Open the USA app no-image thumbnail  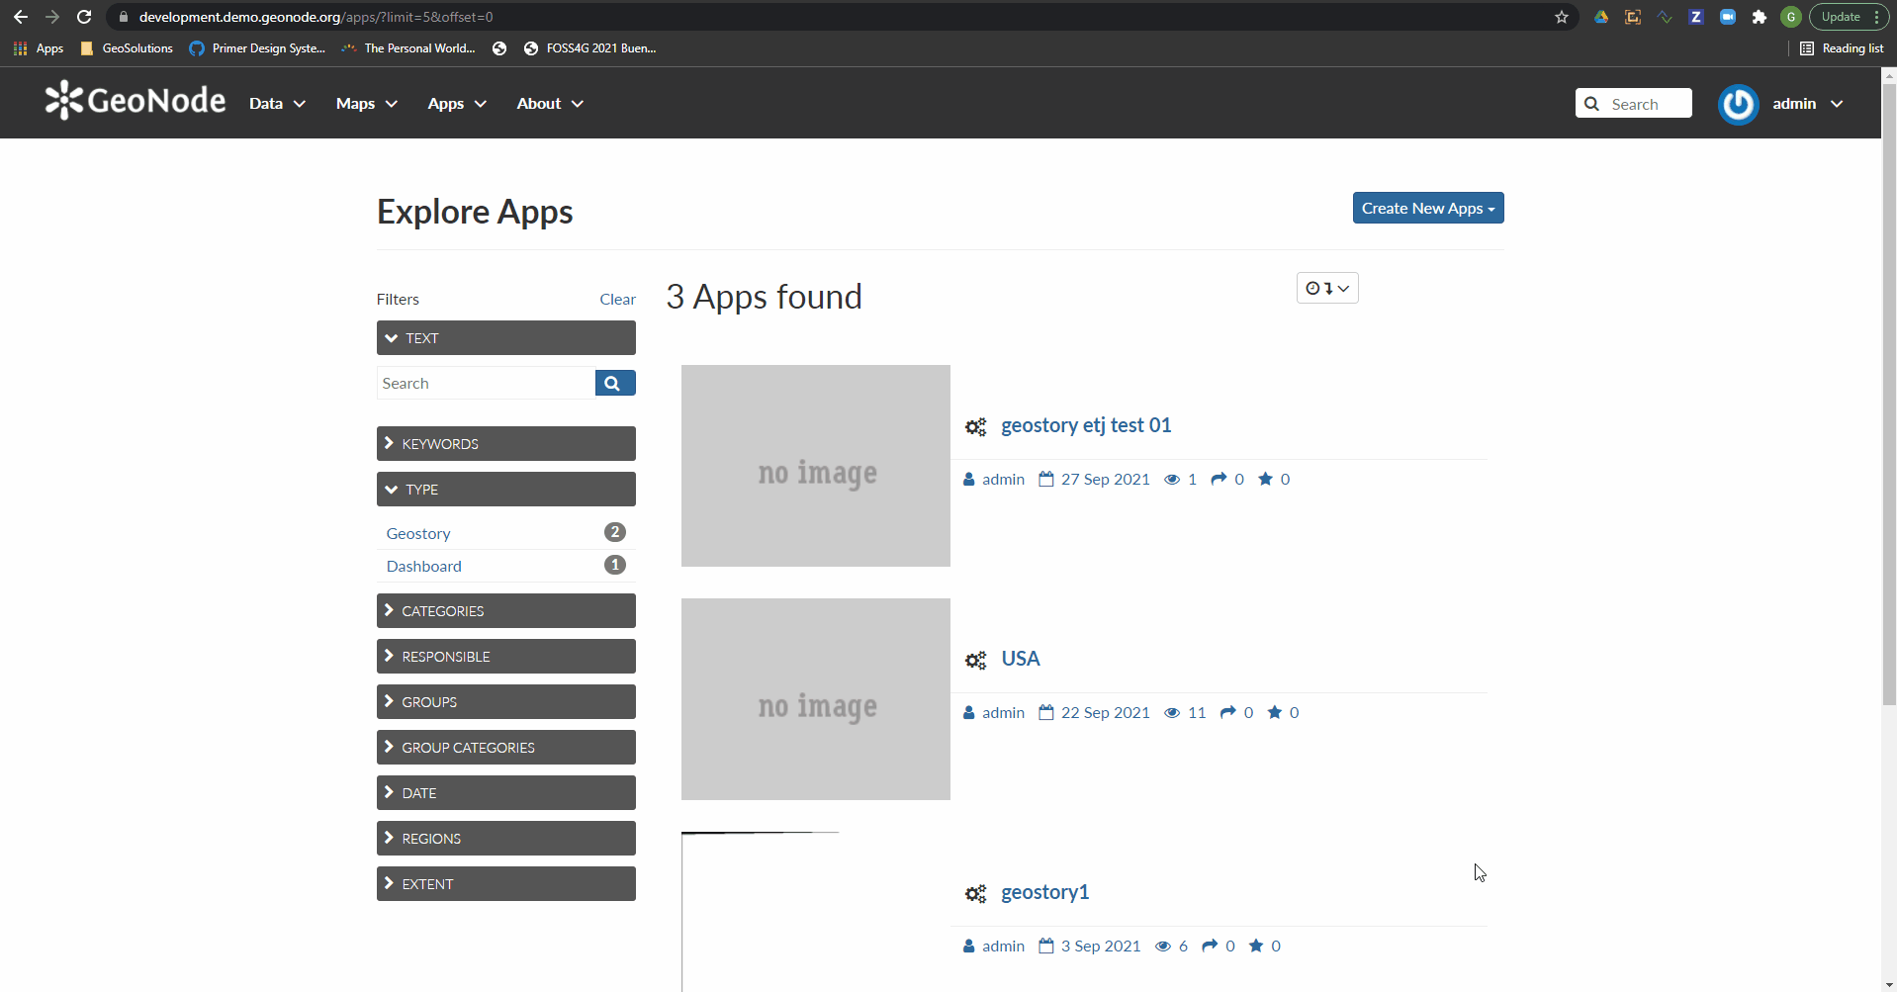816,699
